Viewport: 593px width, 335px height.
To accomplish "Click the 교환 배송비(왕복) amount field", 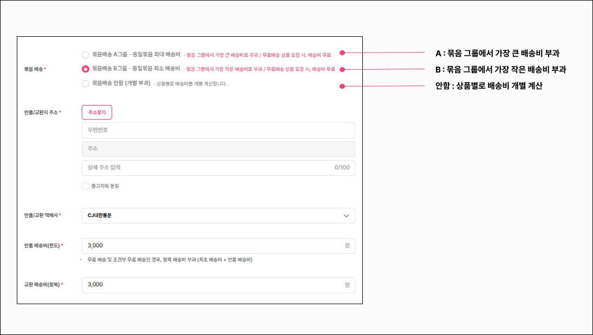I will (218, 285).
